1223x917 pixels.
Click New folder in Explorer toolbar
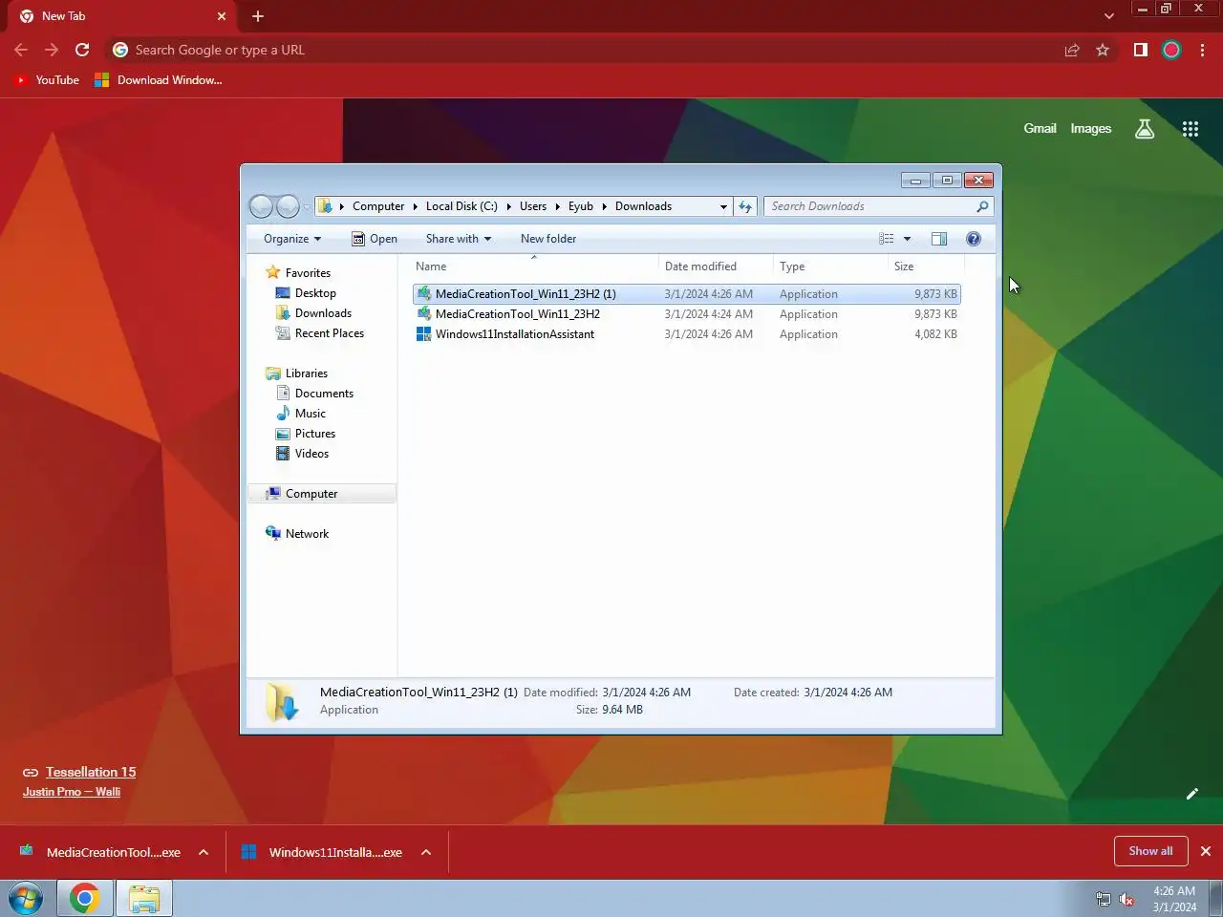click(x=548, y=239)
